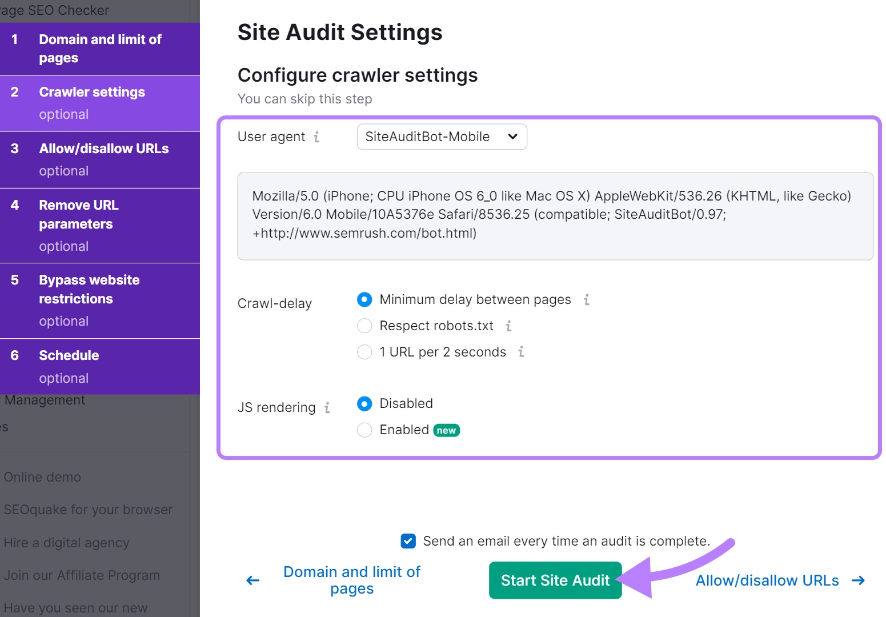The image size is (886, 617).
Task: Open the SiteAuditBot-Mobile user agent dropdown
Action: click(x=442, y=137)
